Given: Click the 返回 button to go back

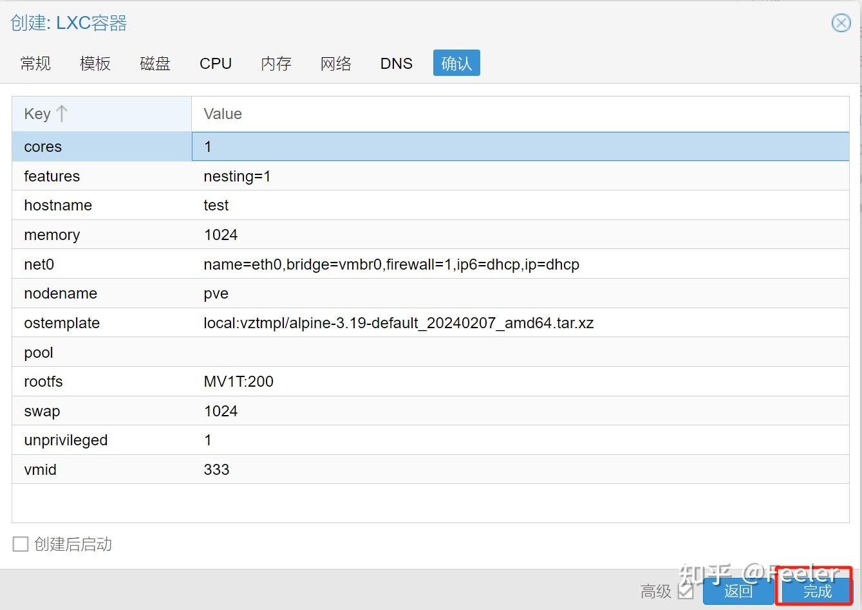Looking at the screenshot, I should pos(738,590).
